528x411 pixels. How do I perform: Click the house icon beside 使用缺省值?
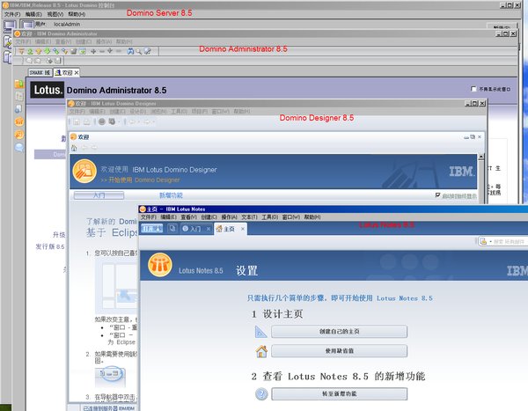261,351
